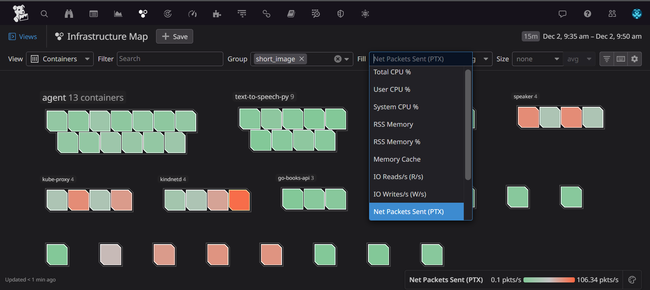Screen dimensions: 650x290
Task: Click the bright orange kindnetd container
Action: click(239, 200)
